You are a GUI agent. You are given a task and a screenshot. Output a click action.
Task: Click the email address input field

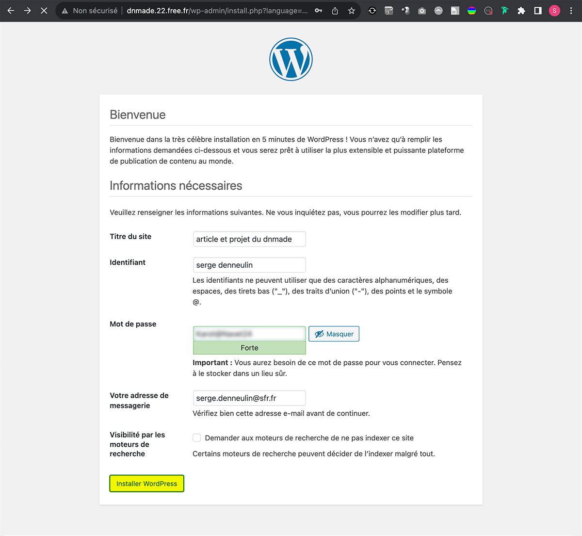point(249,398)
